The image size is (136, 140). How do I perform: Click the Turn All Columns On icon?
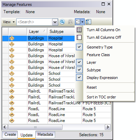tap(79, 30)
